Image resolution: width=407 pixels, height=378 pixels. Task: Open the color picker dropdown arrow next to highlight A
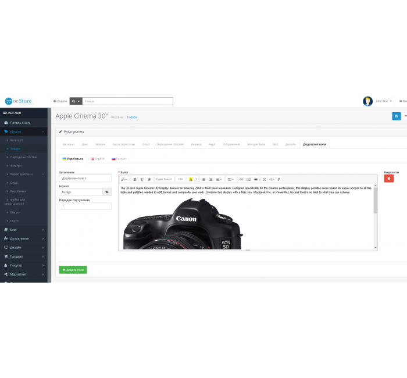click(x=197, y=179)
